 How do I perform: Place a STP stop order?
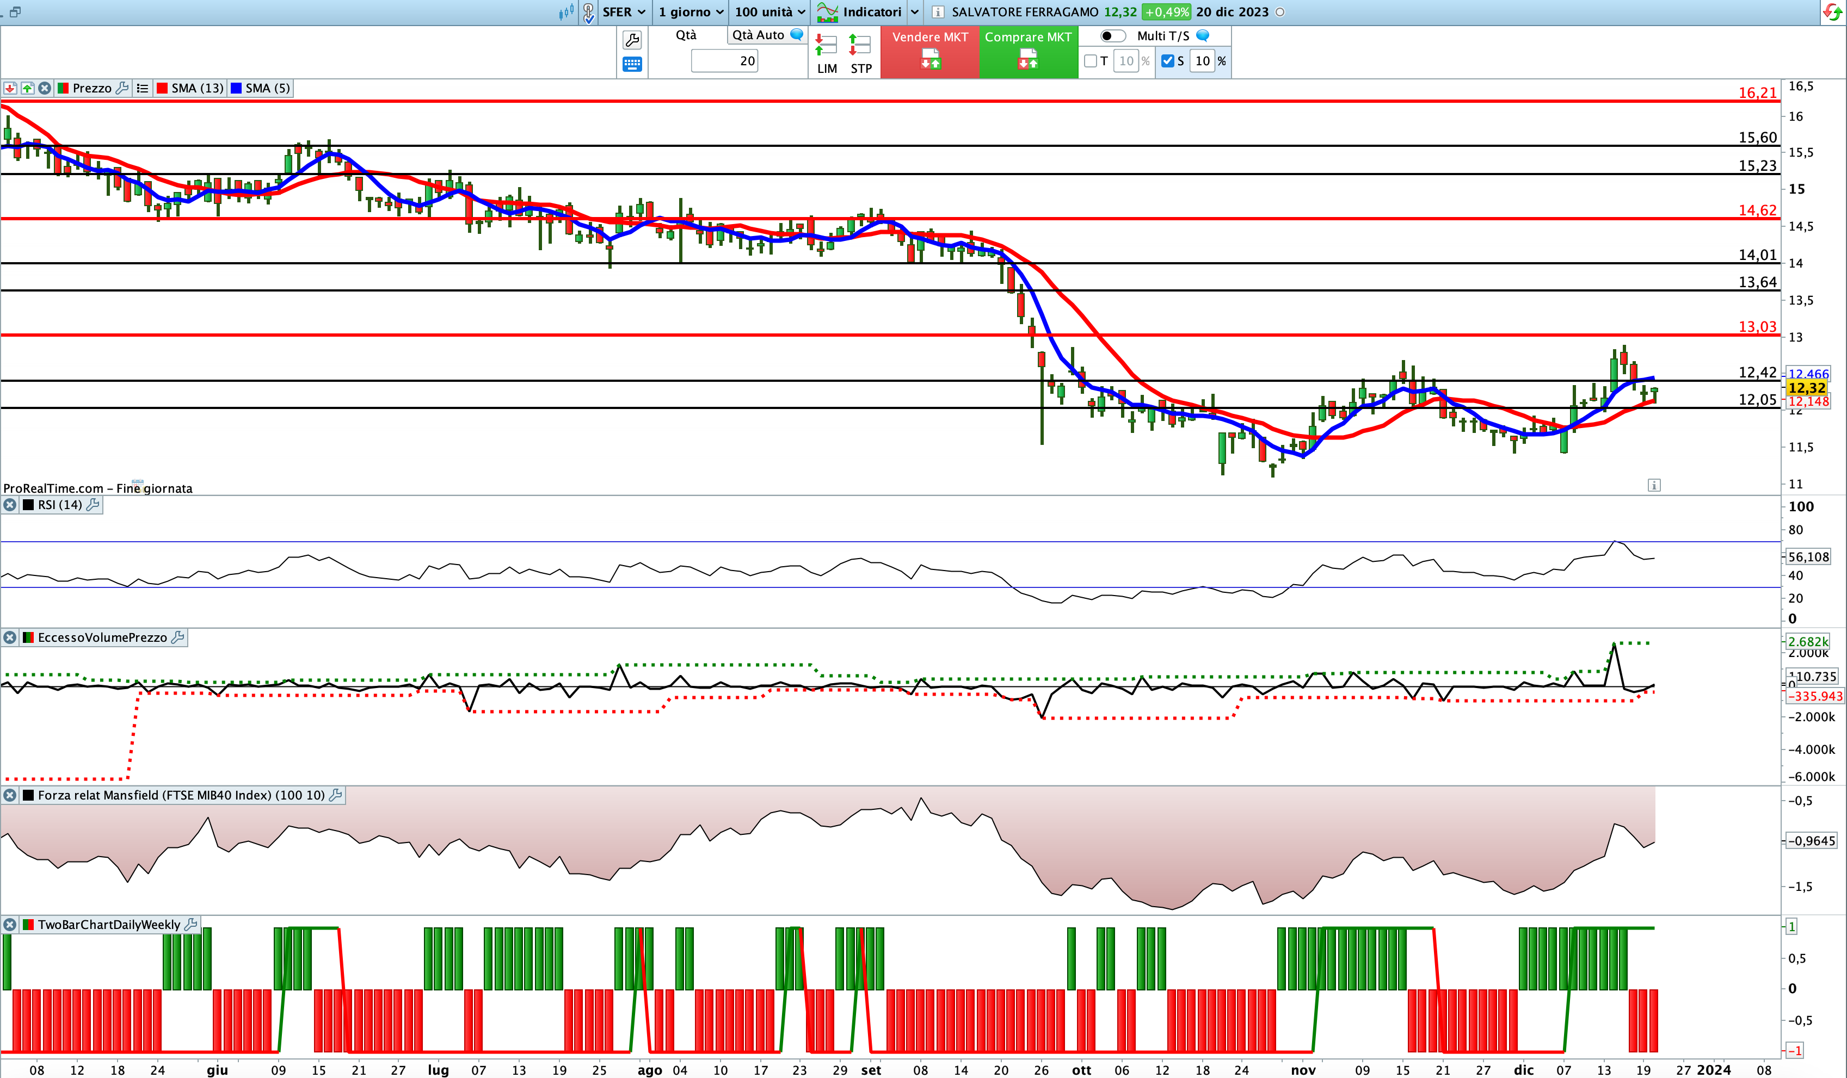860,54
